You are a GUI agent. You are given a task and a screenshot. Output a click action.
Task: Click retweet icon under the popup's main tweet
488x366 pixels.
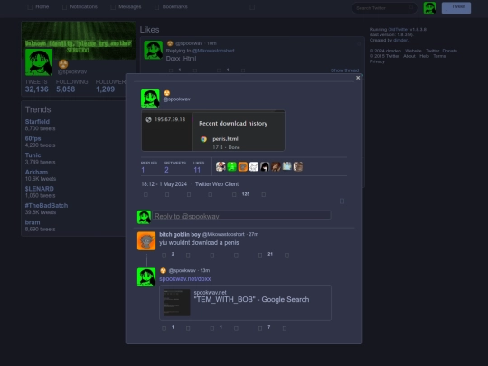coord(167,195)
